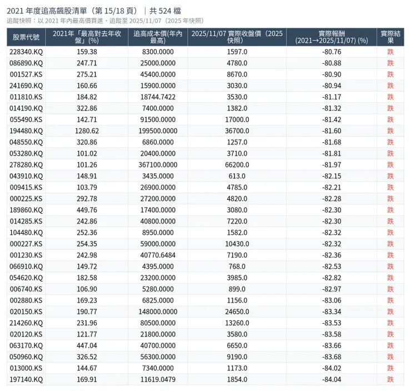411x392 pixels.
Task: Select stock code 194480.KQ
Action: pos(26,130)
